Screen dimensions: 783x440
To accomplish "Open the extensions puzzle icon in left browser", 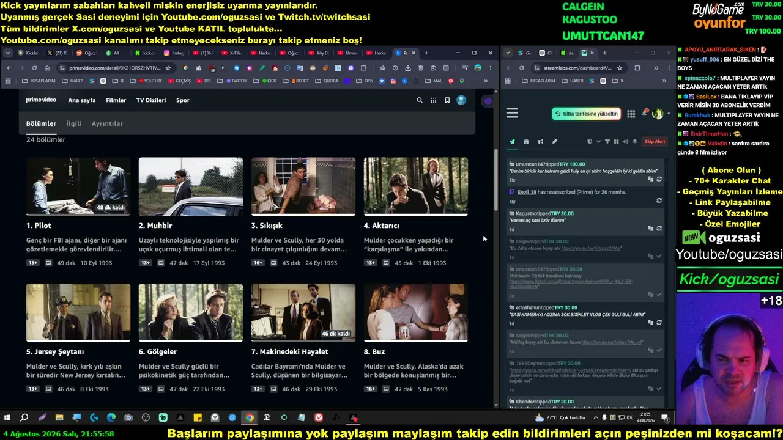I will point(364,68).
